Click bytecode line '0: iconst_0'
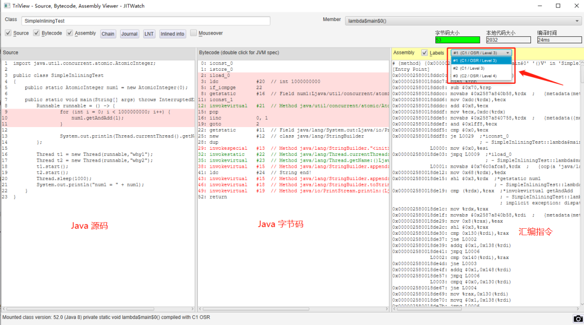Image resolution: width=584 pixels, height=325 pixels. 217,63
